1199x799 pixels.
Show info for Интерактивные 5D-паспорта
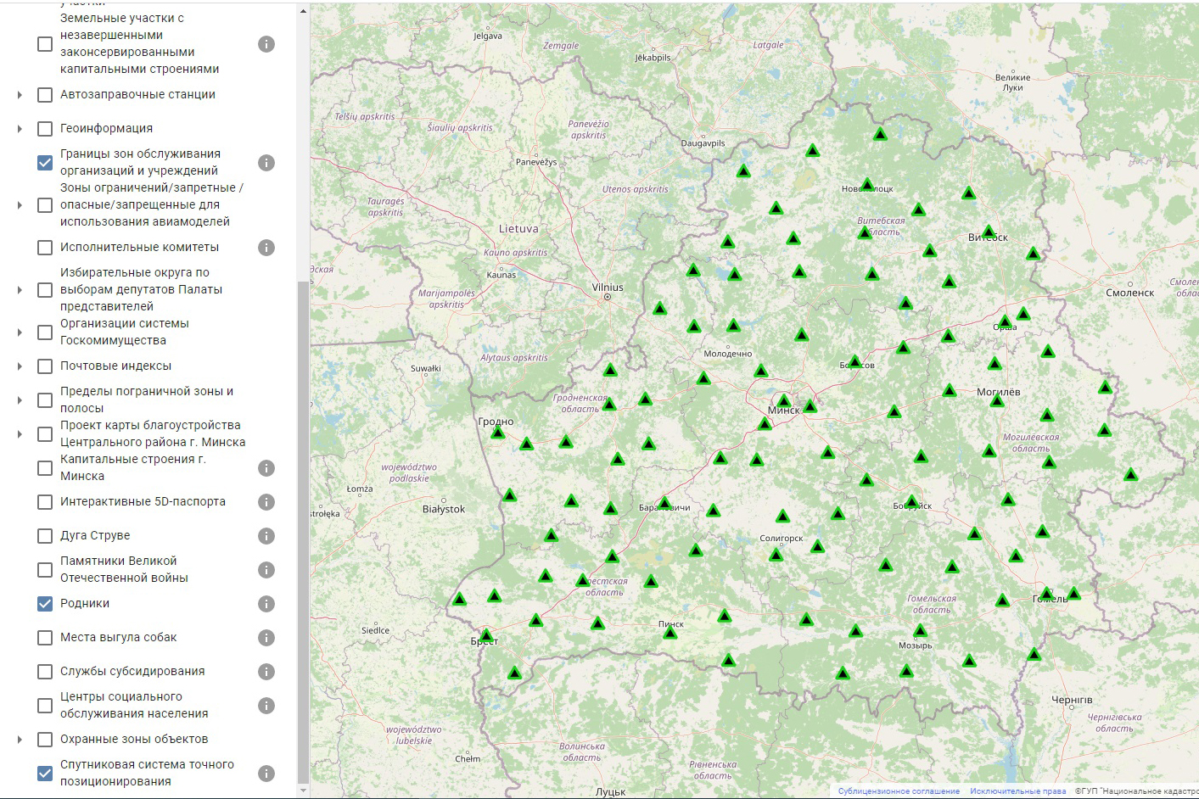(266, 502)
